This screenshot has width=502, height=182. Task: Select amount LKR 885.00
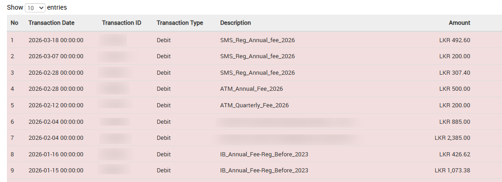(x=455, y=121)
